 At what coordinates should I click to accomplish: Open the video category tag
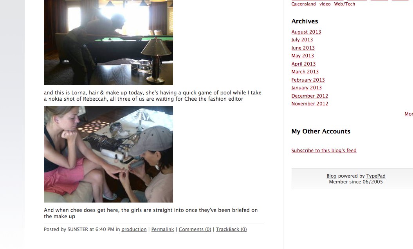coord(325,4)
